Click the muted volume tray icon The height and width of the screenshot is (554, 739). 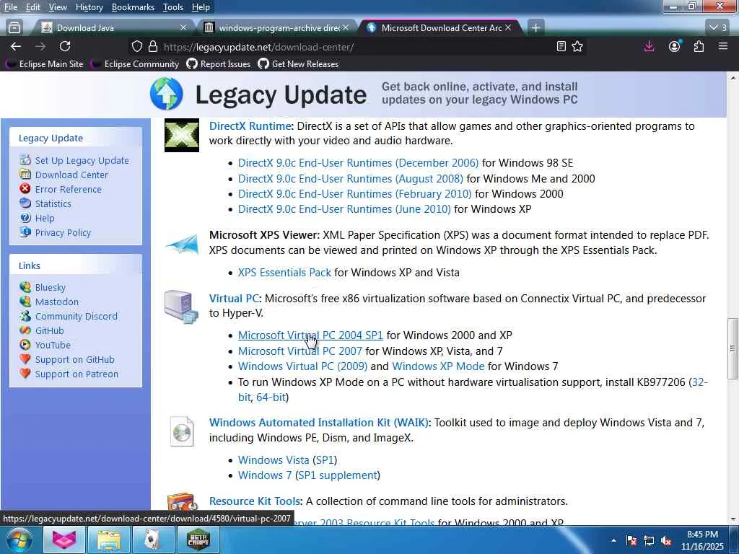tap(666, 541)
